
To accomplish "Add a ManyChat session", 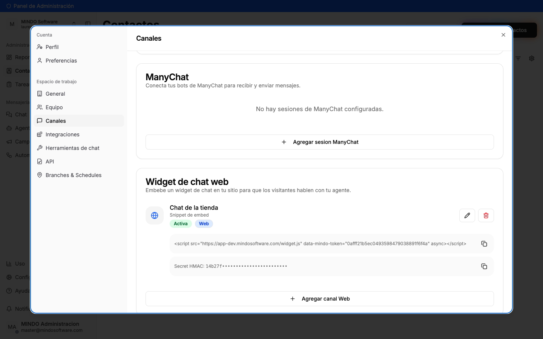I will (320, 142).
